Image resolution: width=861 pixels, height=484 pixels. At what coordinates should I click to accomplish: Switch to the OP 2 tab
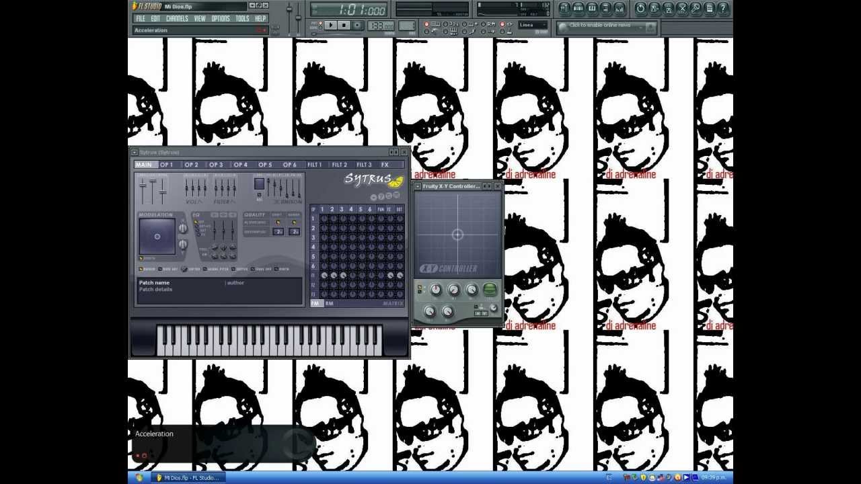click(x=191, y=165)
